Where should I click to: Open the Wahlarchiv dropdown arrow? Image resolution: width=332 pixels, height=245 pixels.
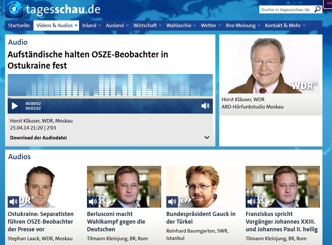pyautogui.click(x=195, y=26)
